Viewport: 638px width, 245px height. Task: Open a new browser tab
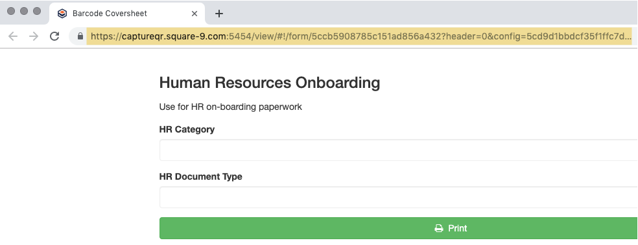219,14
